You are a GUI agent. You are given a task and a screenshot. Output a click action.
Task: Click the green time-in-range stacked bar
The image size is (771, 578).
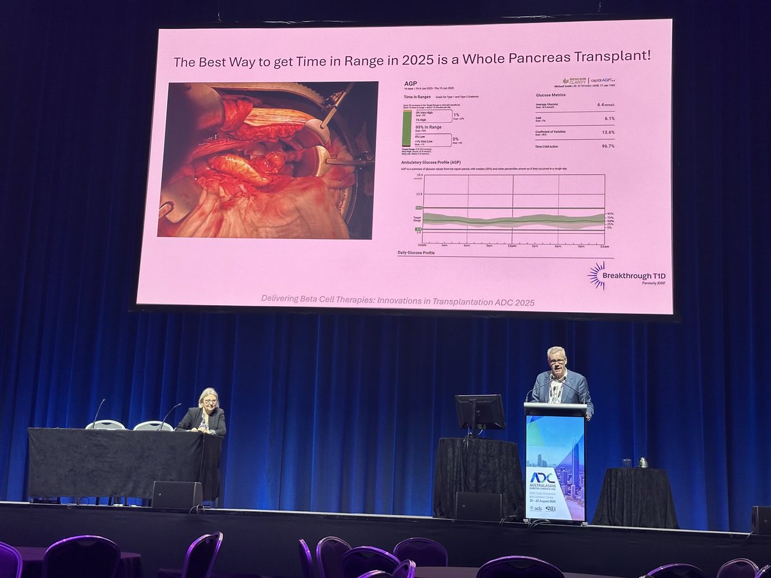click(407, 128)
